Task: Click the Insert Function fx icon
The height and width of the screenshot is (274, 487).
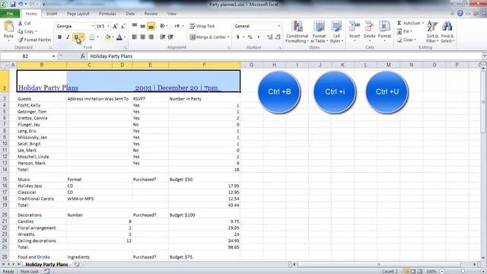Action: pos(83,56)
